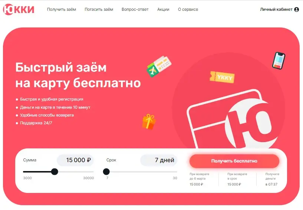Open the Погасить заём menu item
The image size is (303, 210).
pos(99,10)
